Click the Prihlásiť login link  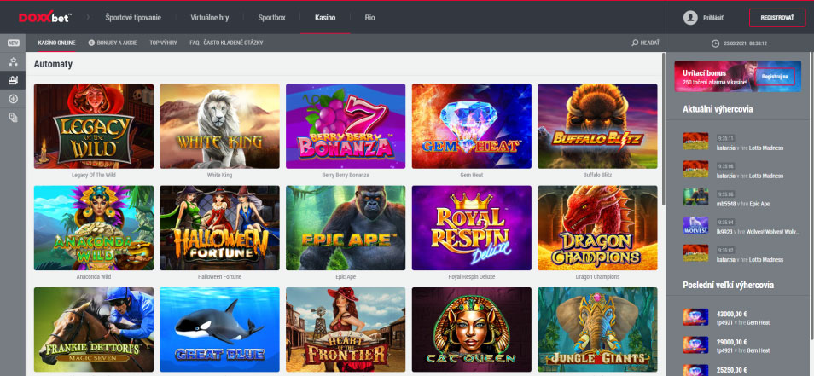click(713, 18)
